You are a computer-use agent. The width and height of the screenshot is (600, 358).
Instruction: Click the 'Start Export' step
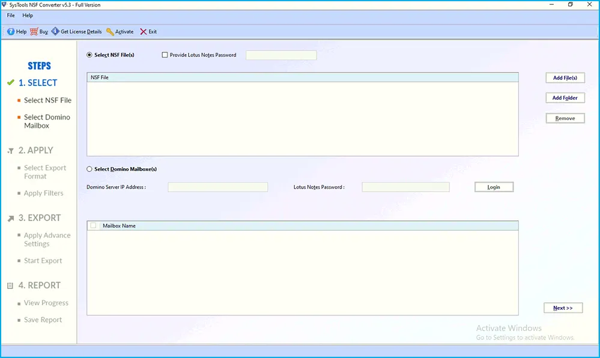(x=43, y=261)
